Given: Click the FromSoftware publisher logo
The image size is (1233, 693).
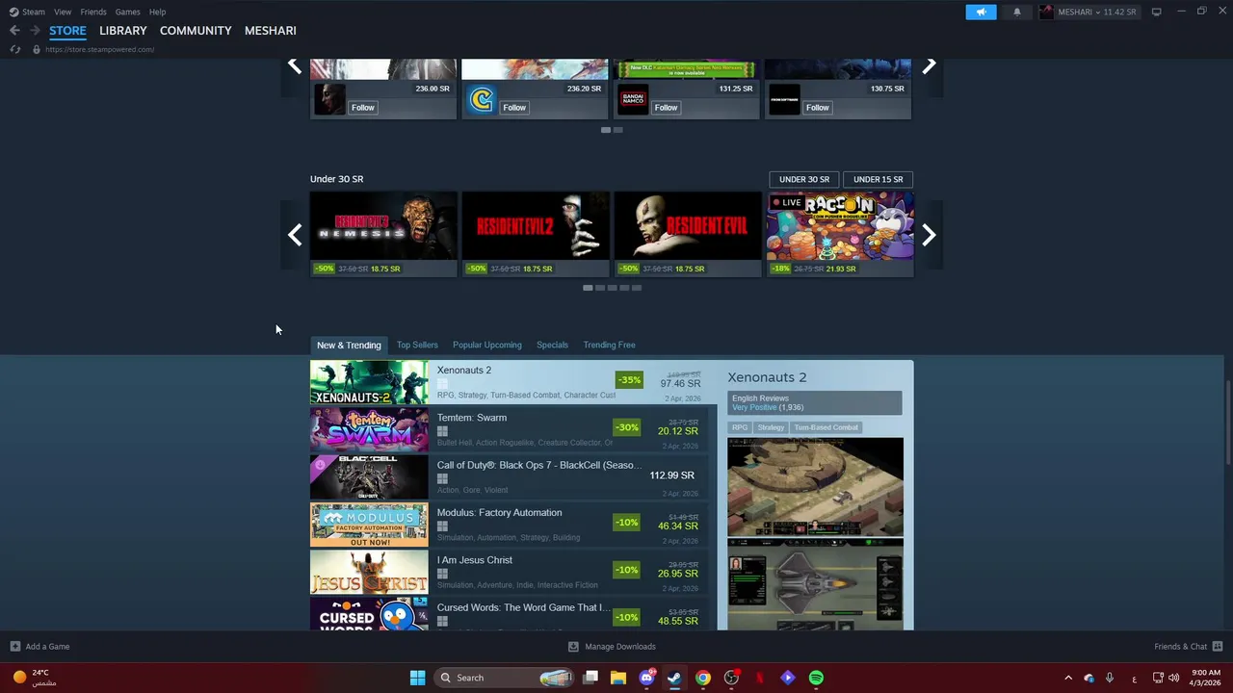Looking at the screenshot, I should pos(784,99).
